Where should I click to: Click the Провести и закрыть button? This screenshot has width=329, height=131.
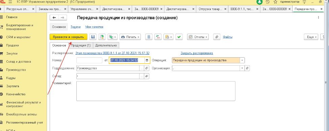[68, 37]
